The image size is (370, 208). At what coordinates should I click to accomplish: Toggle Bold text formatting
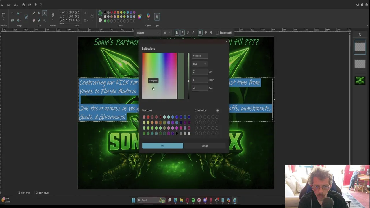[177, 33]
